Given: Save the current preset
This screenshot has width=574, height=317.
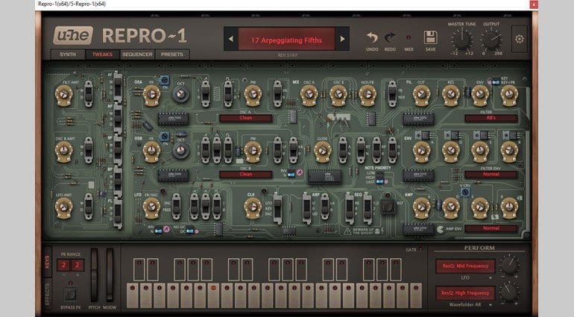Looking at the screenshot, I should (x=431, y=38).
